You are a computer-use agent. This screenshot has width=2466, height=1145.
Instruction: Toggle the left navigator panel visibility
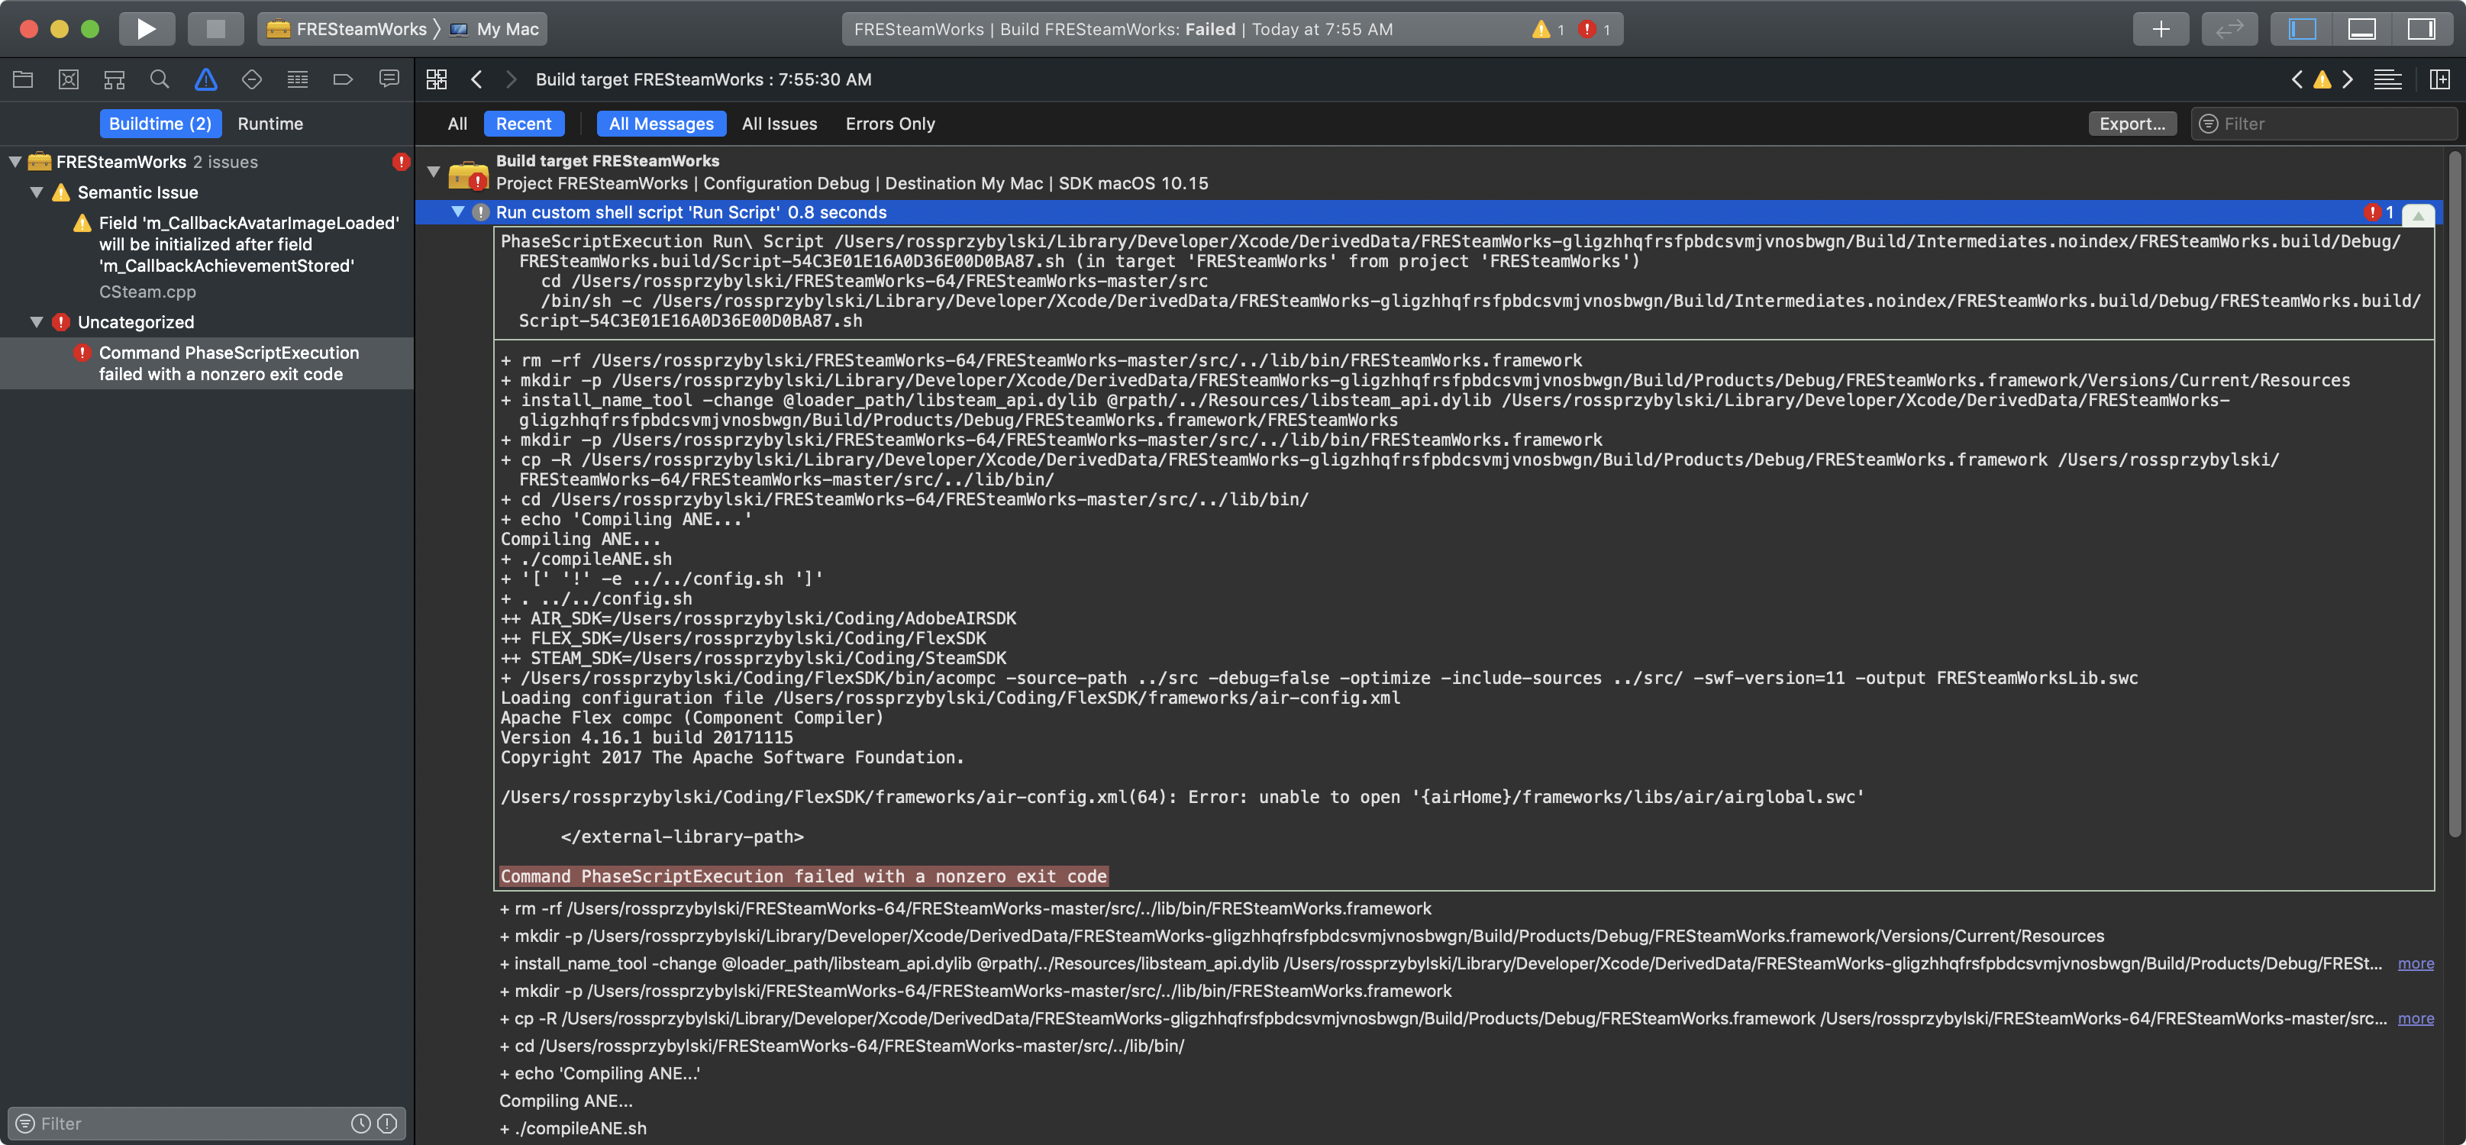click(2300, 29)
